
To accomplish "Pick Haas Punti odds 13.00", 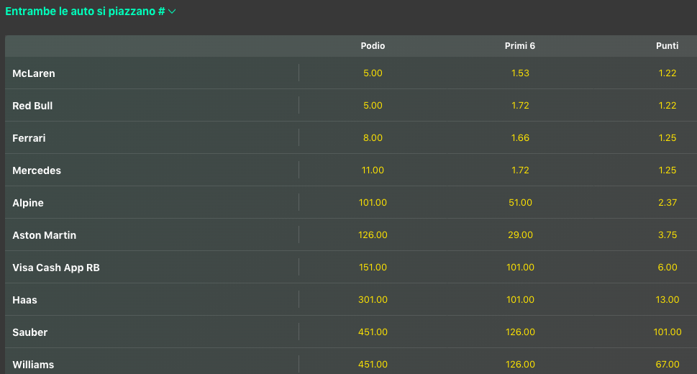I will pyautogui.click(x=668, y=300).
